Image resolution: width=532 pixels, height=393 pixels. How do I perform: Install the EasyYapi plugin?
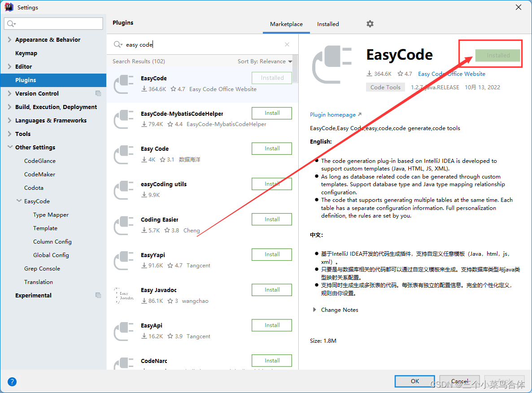pyautogui.click(x=272, y=254)
